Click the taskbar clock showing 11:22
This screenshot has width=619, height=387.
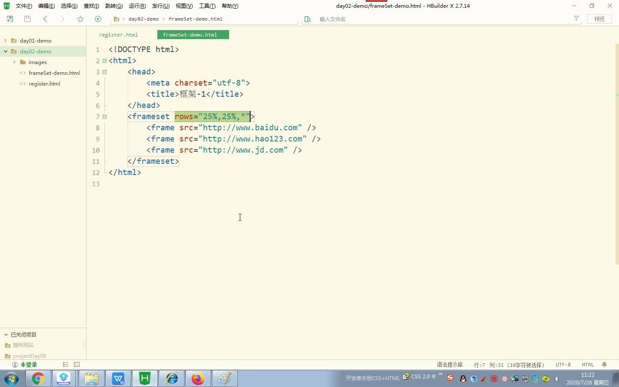click(x=588, y=378)
